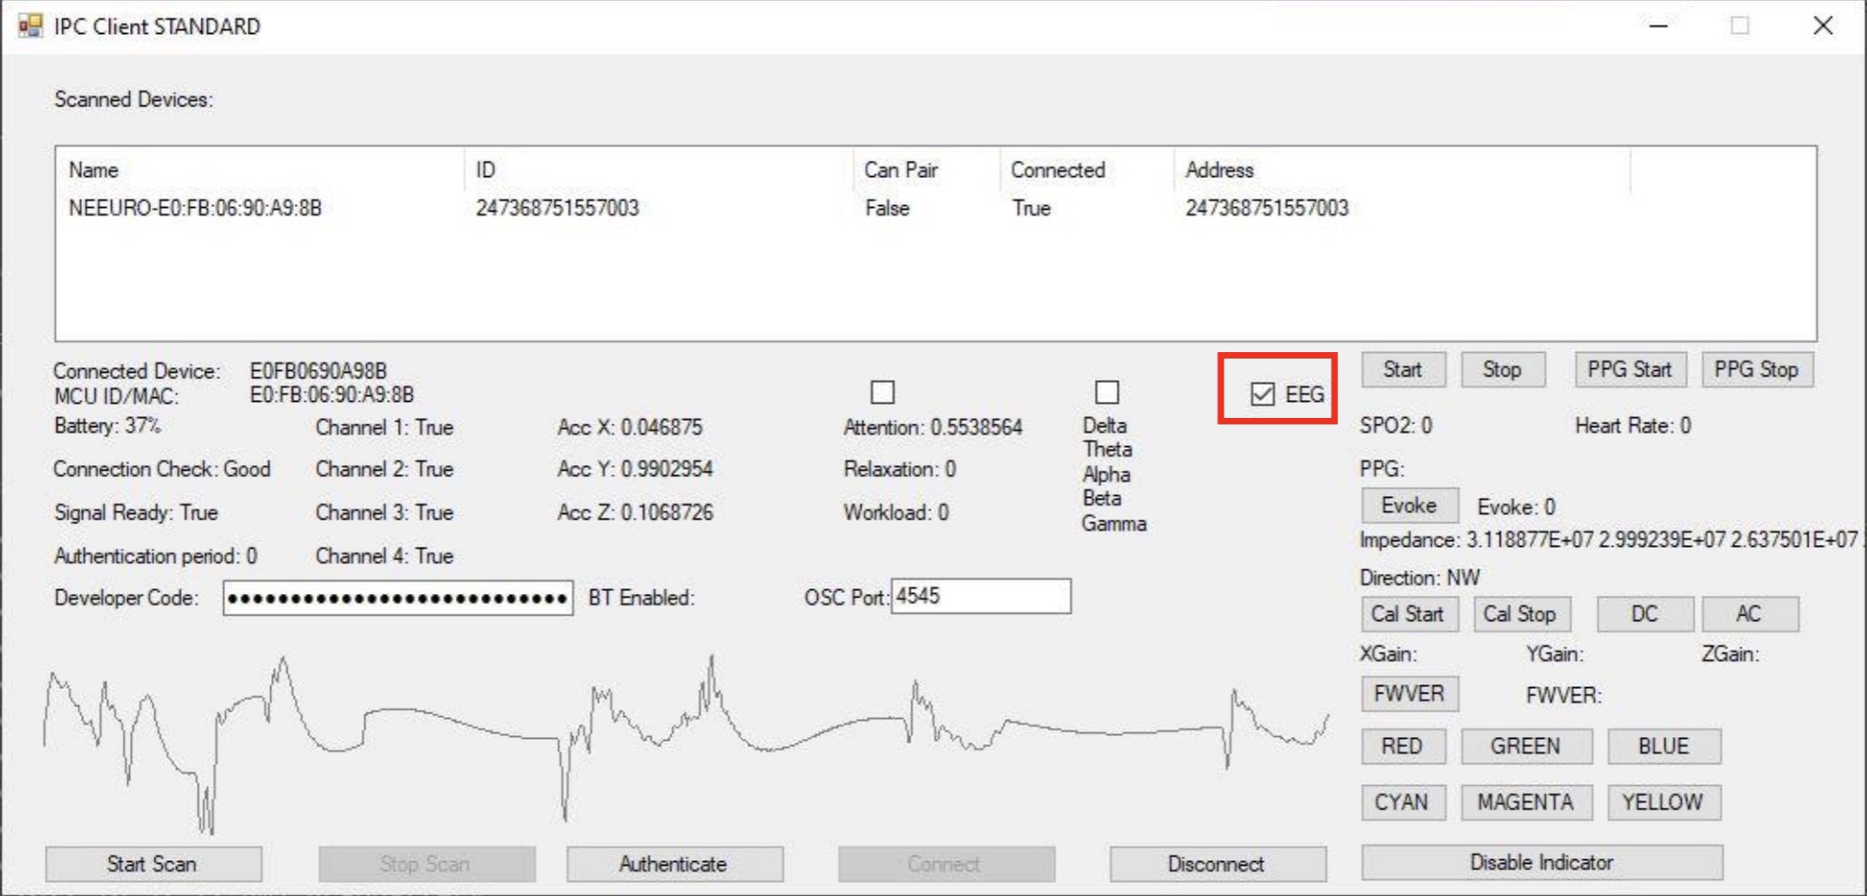This screenshot has width=1867, height=896.
Task: Click the Evoke button
Action: click(1409, 505)
